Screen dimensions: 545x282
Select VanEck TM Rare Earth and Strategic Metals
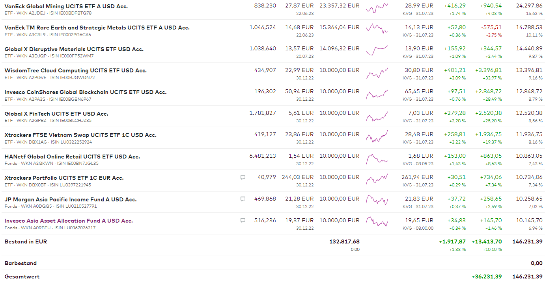coord(97,28)
